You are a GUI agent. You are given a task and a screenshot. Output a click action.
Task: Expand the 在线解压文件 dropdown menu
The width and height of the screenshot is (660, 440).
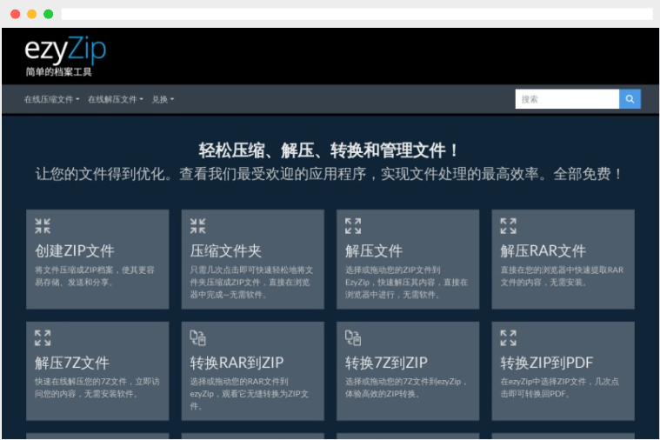click(x=116, y=99)
